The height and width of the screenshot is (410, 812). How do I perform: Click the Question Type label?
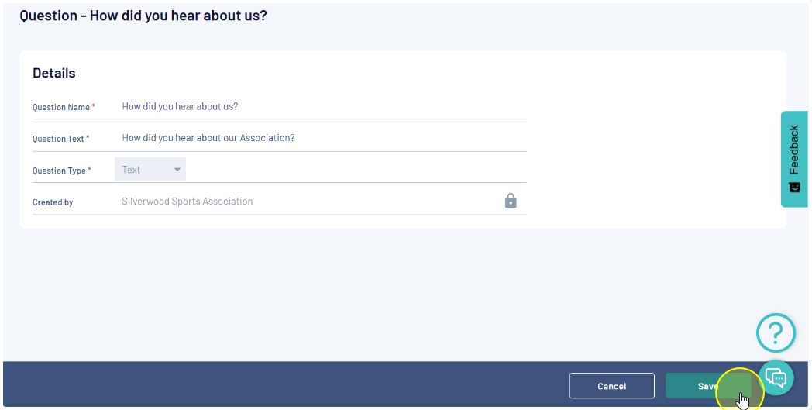pos(58,171)
